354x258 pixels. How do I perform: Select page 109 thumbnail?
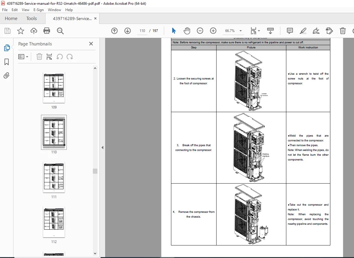click(54, 88)
